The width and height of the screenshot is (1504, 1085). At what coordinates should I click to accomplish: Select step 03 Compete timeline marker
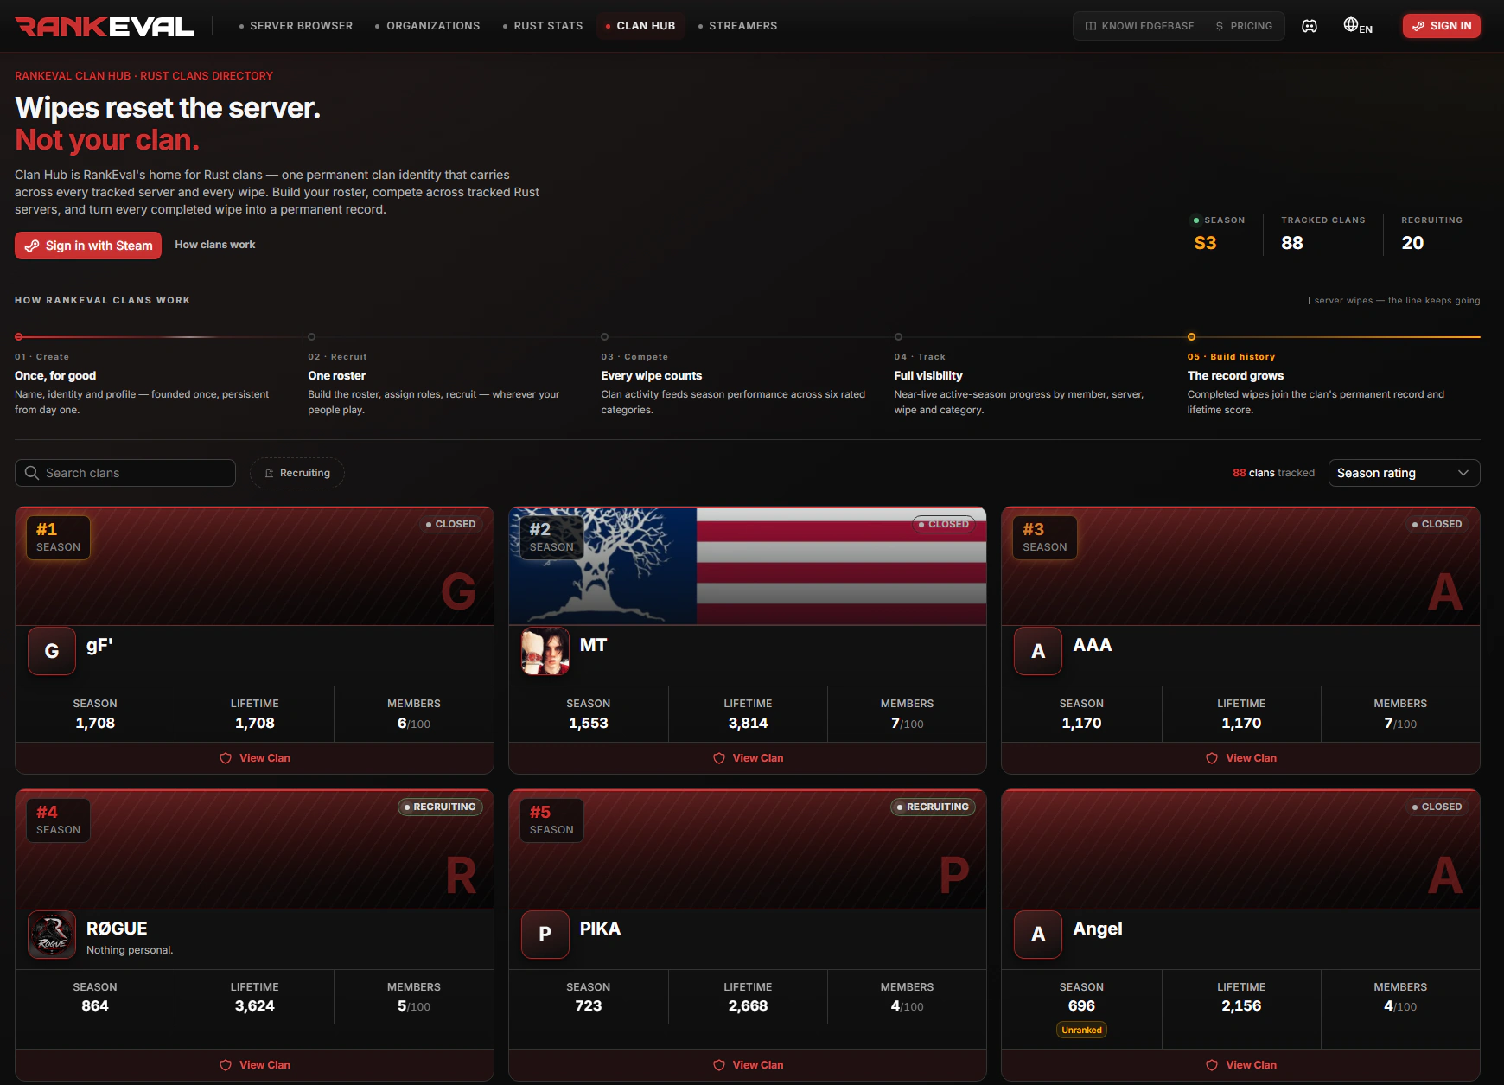605,336
